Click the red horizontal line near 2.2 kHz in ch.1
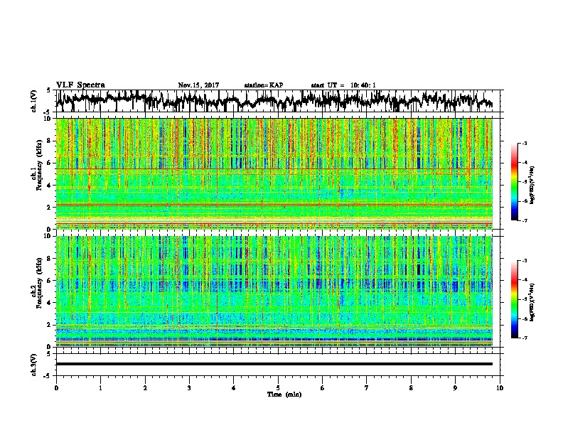Image resolution: width=563 pixels, height=435 pixels. point(274,205)
